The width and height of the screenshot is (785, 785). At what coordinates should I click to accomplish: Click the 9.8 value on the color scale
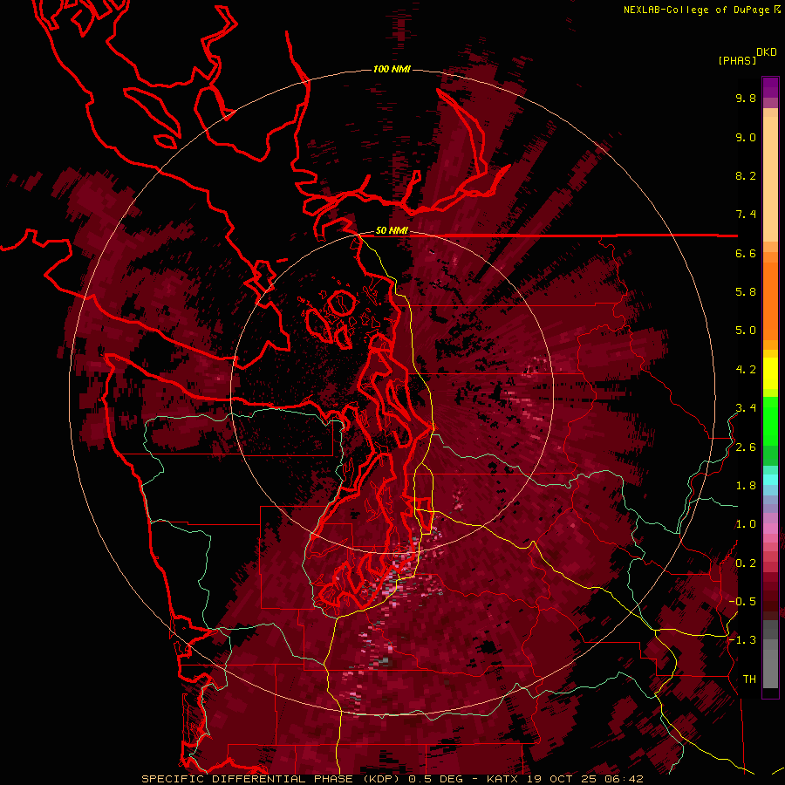746,98
